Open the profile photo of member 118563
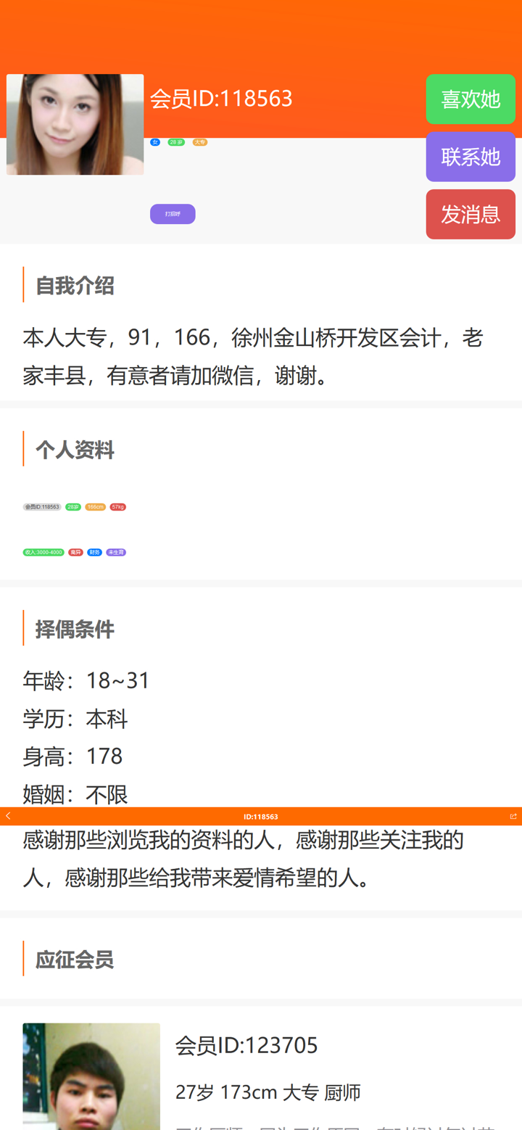 [x=75, y=124]
